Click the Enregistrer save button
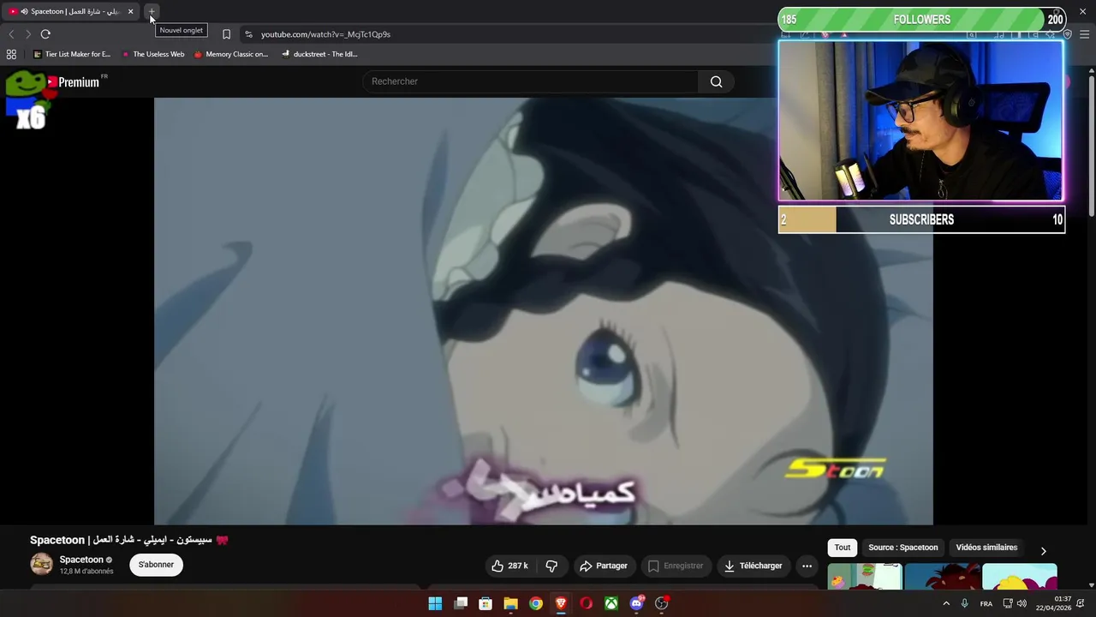This screenshot has height=617, width=1096. (x=676, y=566)
